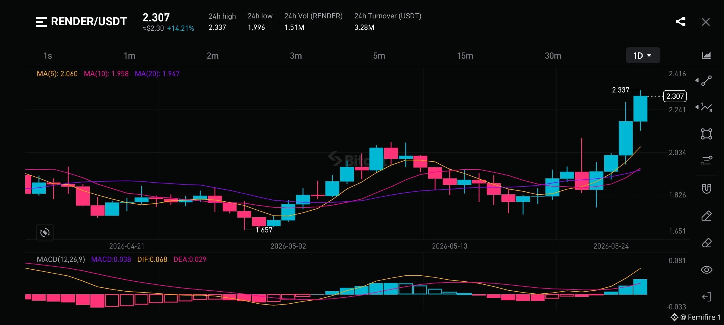Close the full-screen chart view
This screenshot has height=325, width=724.
point(706,22)
